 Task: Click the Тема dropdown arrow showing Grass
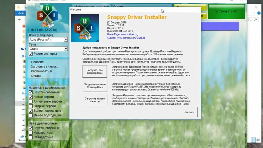pyautogui.click(x=66, y=49)
